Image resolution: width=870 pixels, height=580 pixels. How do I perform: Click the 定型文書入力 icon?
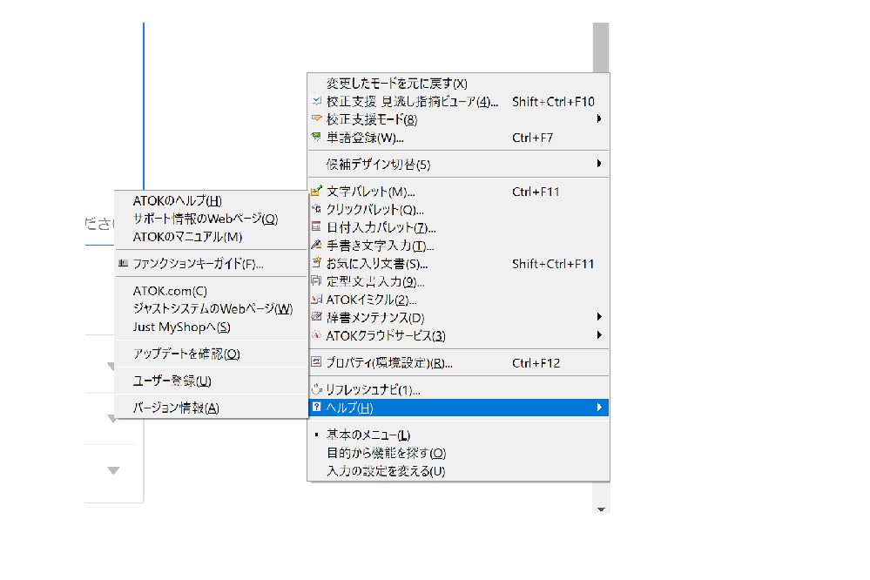317,281
